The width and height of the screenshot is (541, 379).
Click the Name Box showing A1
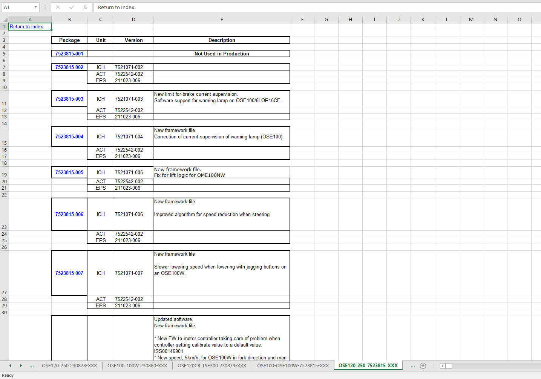tap(17, 7)
